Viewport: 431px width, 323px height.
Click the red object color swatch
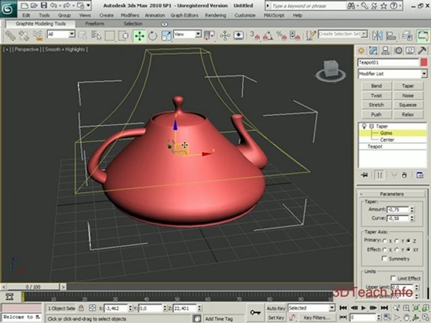tap(424, 62)
